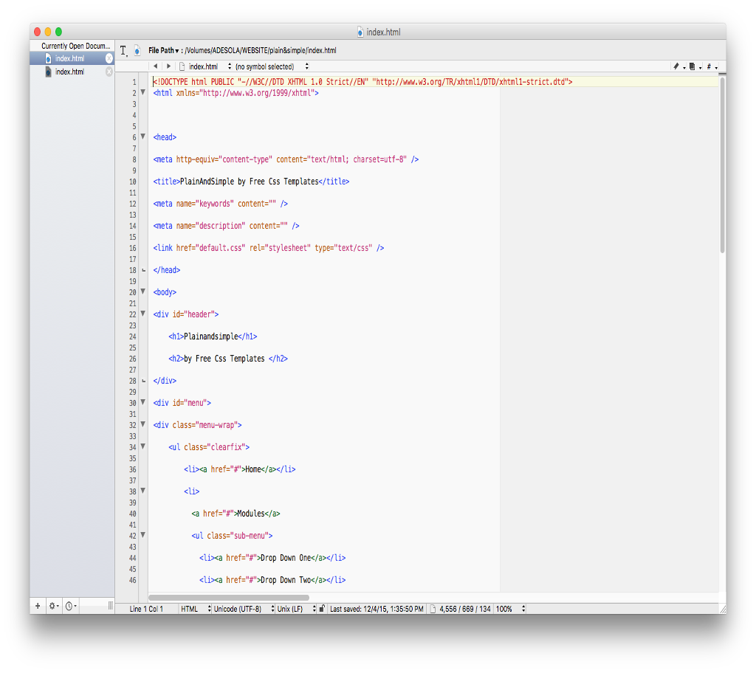Click the fold end marker on line 18
756x673 pixels.
[143, 270]
